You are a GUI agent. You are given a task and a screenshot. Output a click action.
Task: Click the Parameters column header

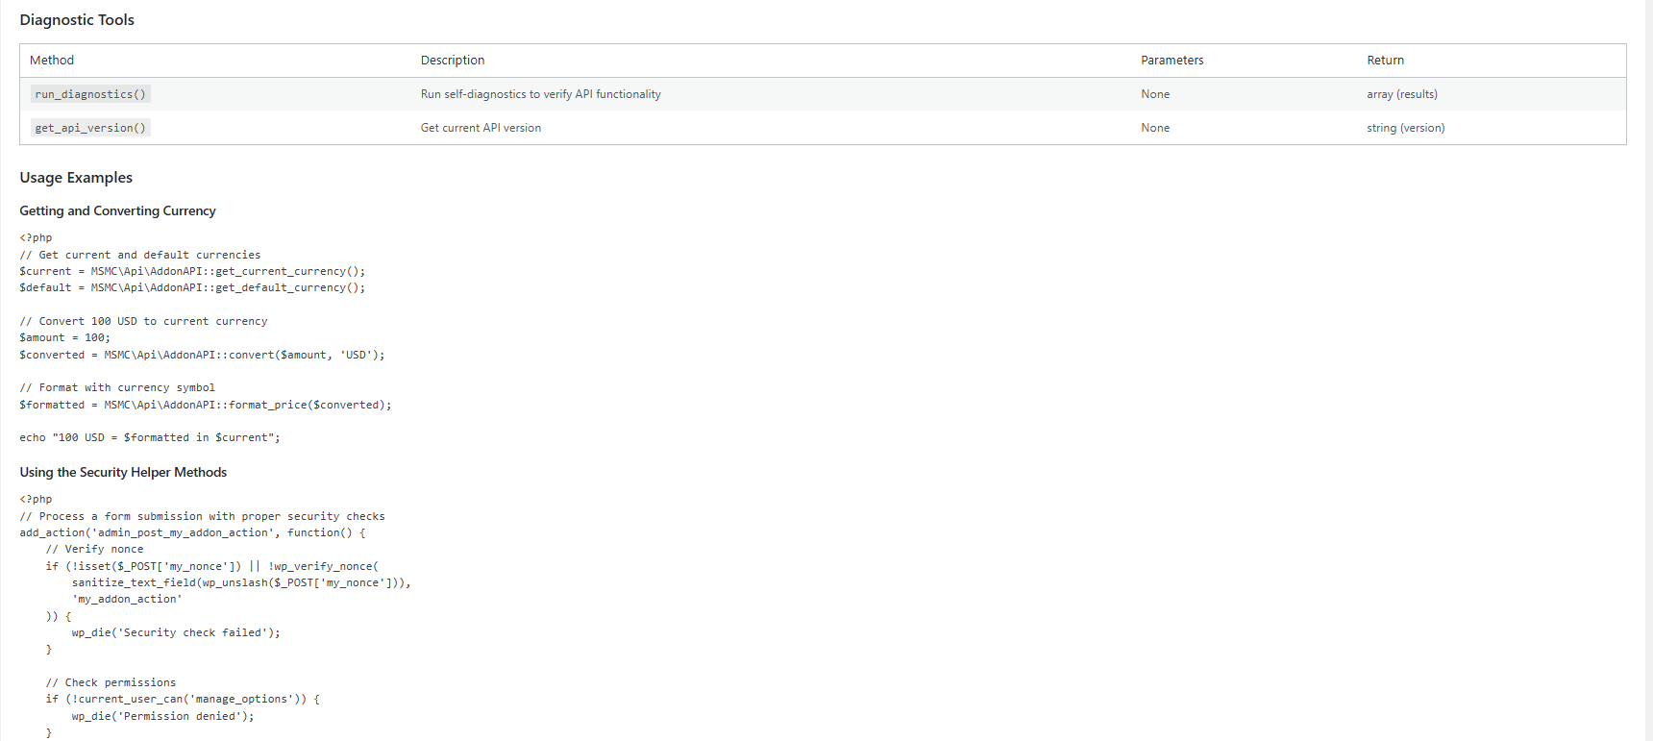click(x=1172, y=61)
